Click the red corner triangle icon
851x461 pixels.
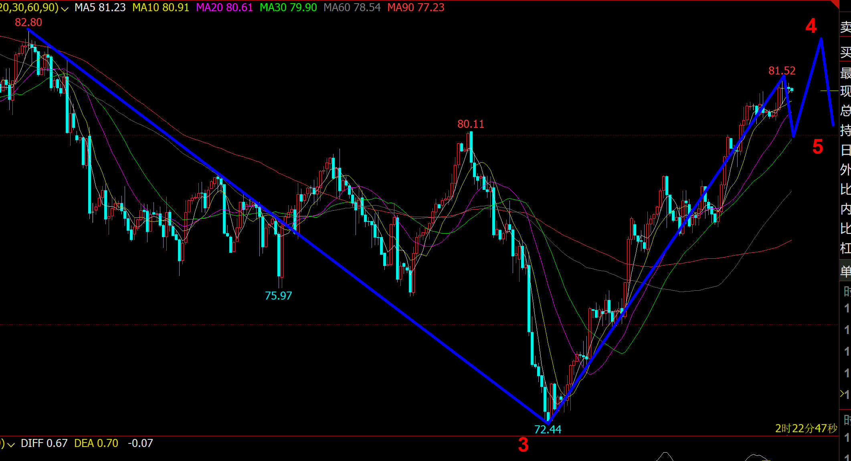point(835,4)
